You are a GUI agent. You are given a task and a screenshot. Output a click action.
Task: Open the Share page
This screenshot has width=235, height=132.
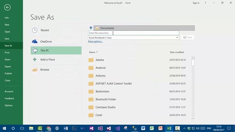tap(7, 59)
